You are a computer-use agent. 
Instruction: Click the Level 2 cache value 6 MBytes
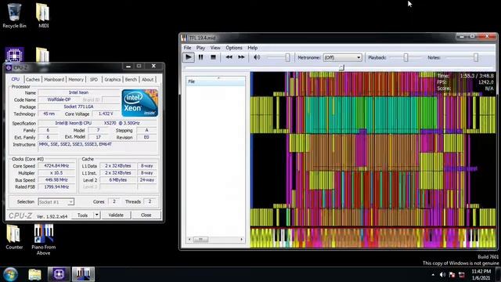[x=118, y=180]
